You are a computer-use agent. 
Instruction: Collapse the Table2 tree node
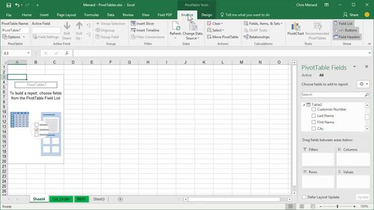304,105
